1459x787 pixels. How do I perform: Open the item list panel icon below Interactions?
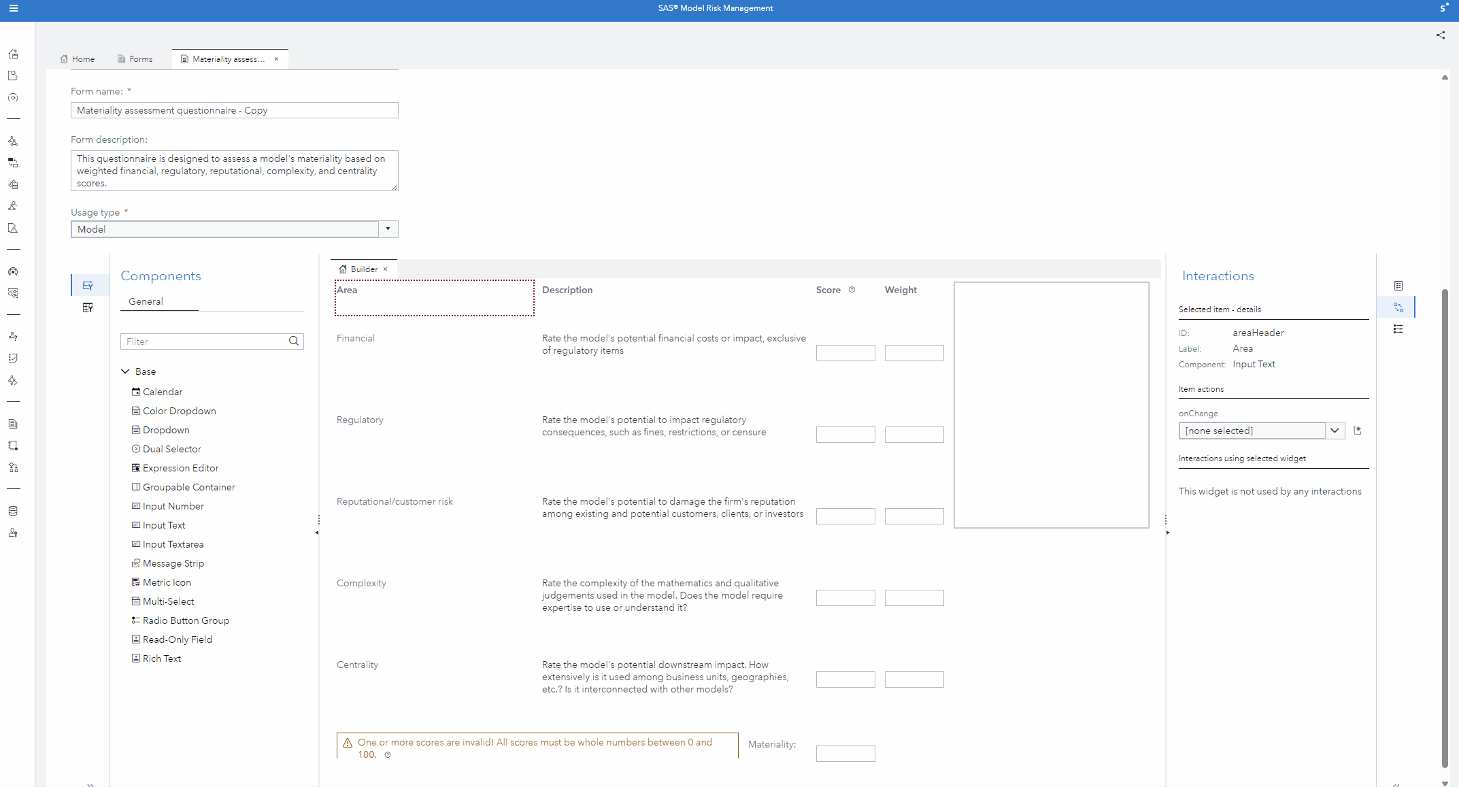click(1398, 329)
